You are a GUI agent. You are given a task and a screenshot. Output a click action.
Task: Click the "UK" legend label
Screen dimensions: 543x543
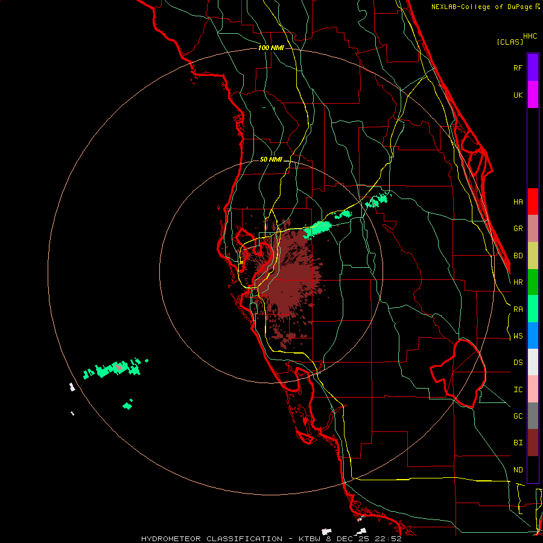[518, 95]
